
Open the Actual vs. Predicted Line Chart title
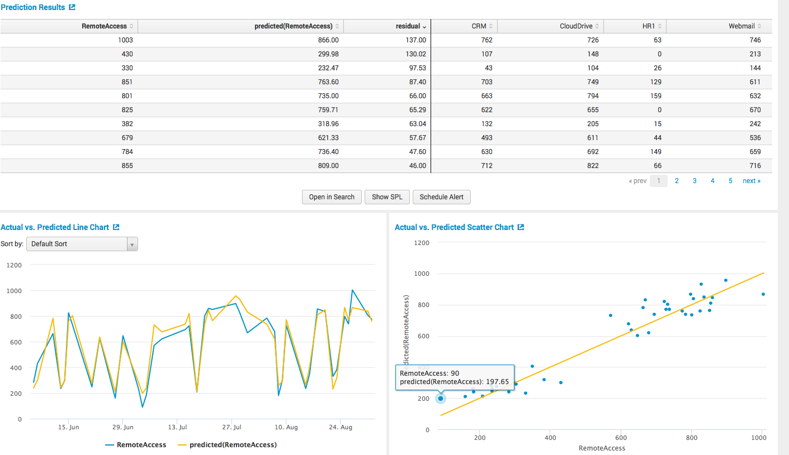[x=55, y=227]
